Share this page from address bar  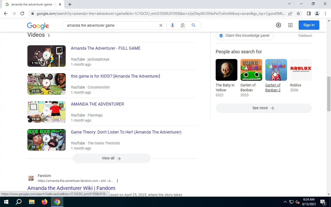(x=290, y=13)
